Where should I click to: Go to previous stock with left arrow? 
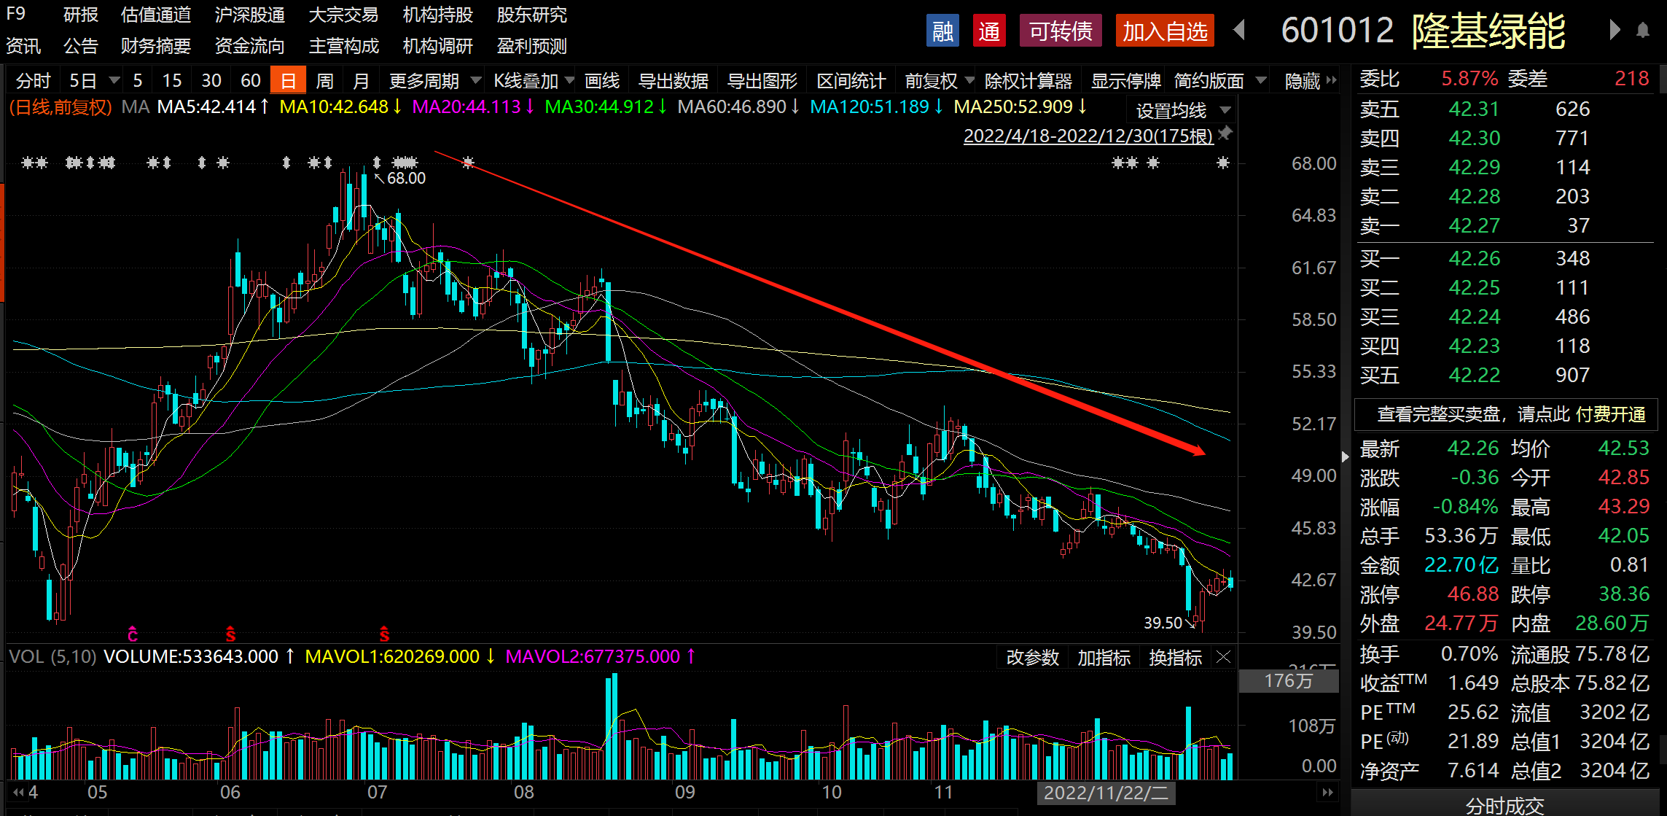1239,31
